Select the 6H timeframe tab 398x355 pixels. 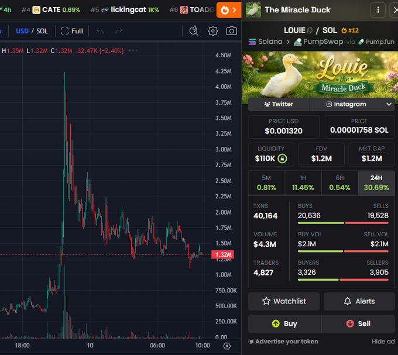(x=339, y=183)
